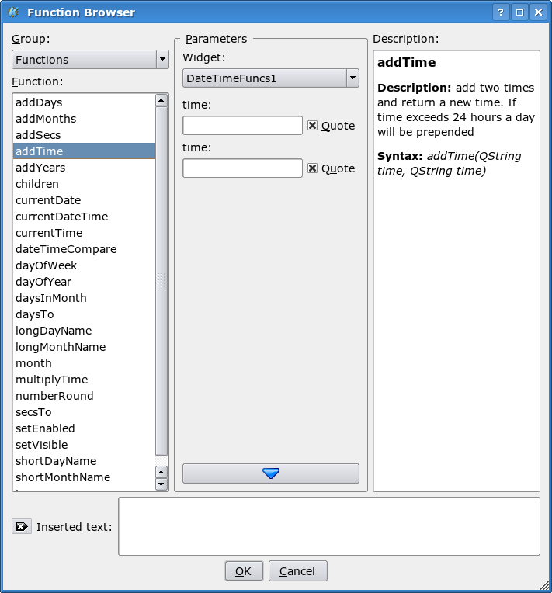Viewport: 552px width, 593px height.
Task: Select numberRound in function list
Action: coord(84,395)
